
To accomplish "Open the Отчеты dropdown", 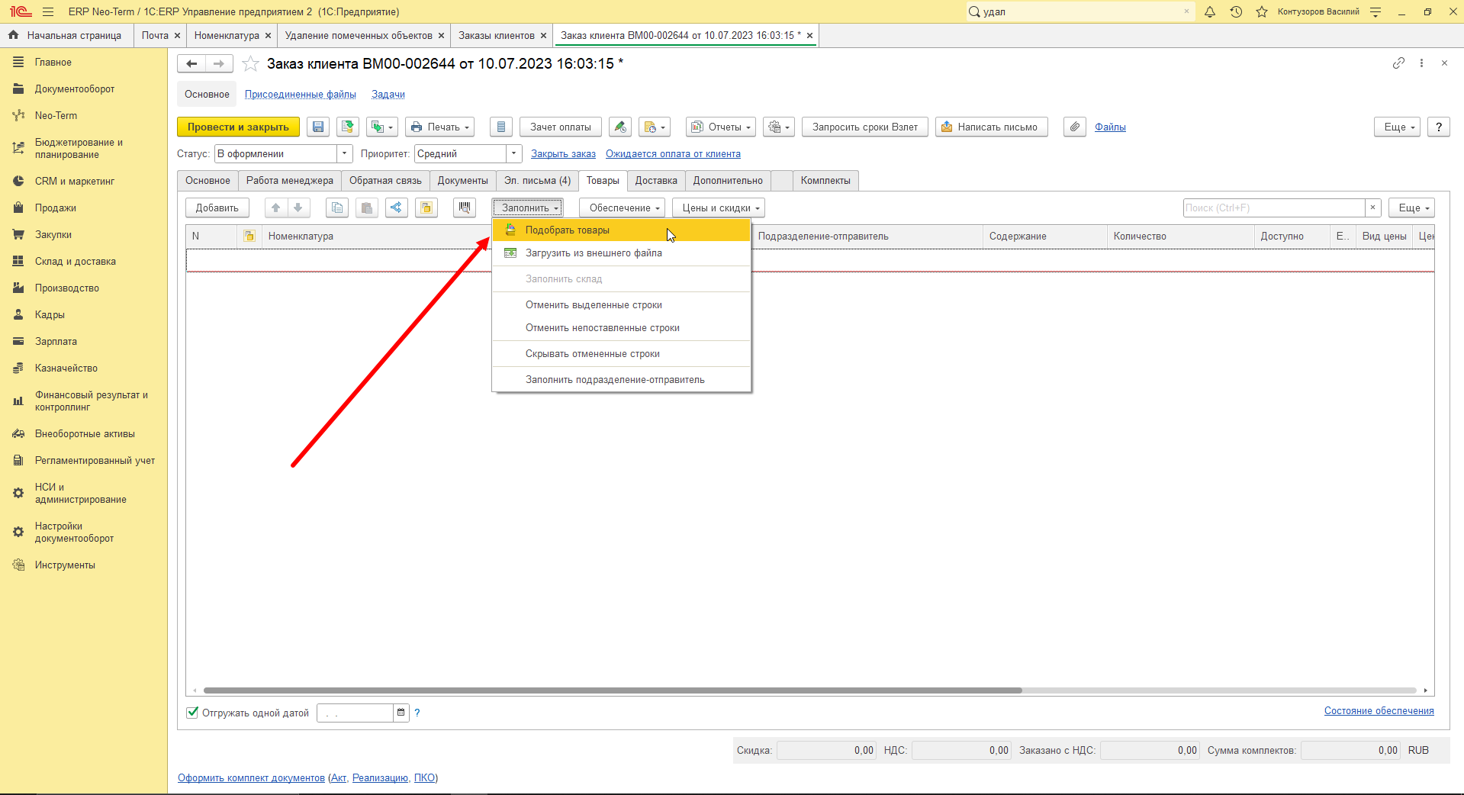I will coord(721,127).
